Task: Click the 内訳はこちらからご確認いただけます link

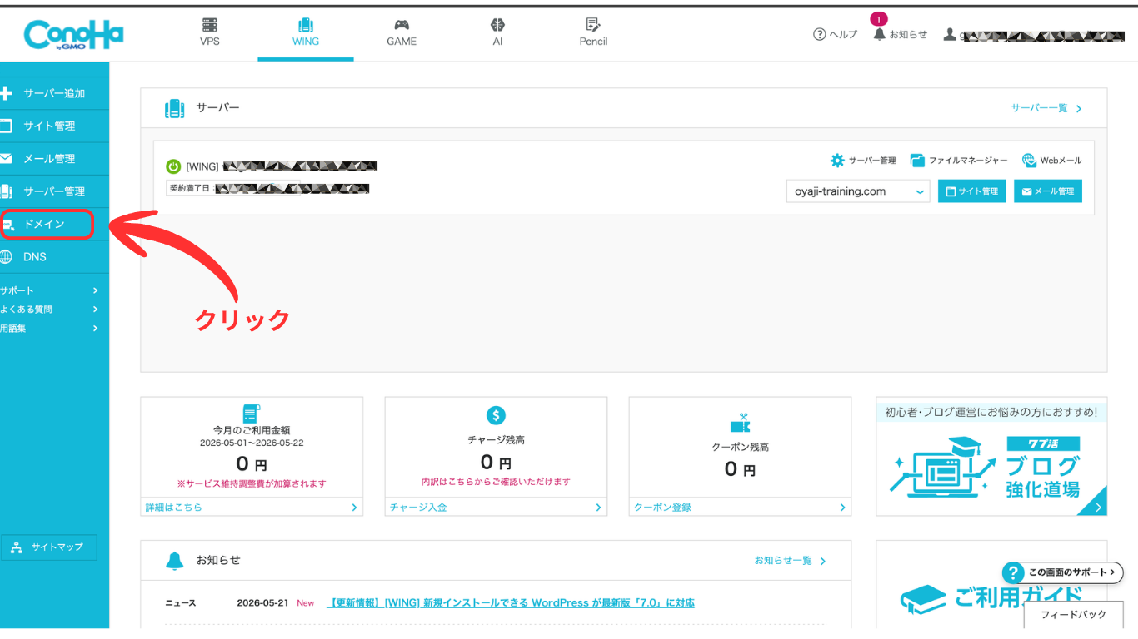Action: coord(497,482)
